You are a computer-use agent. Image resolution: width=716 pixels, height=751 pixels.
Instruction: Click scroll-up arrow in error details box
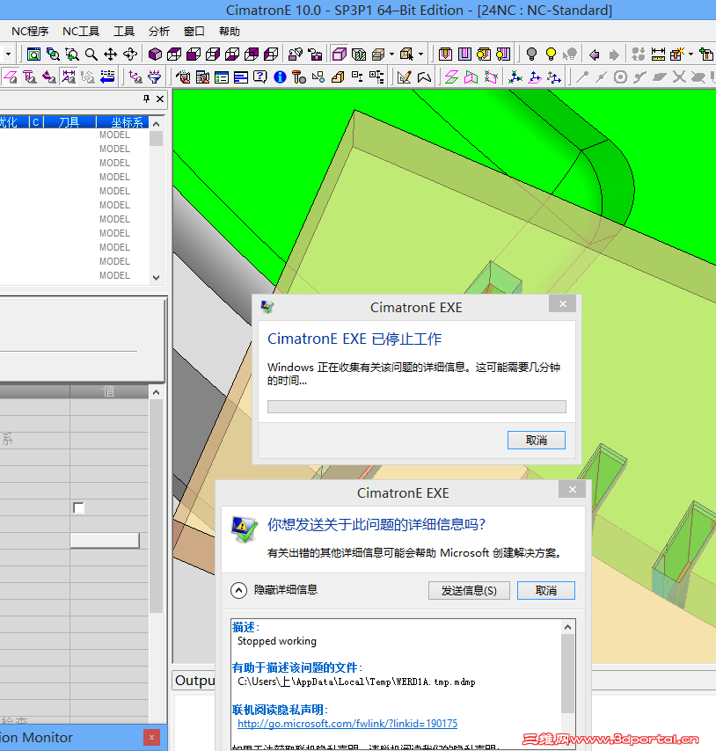pos(567,627)
